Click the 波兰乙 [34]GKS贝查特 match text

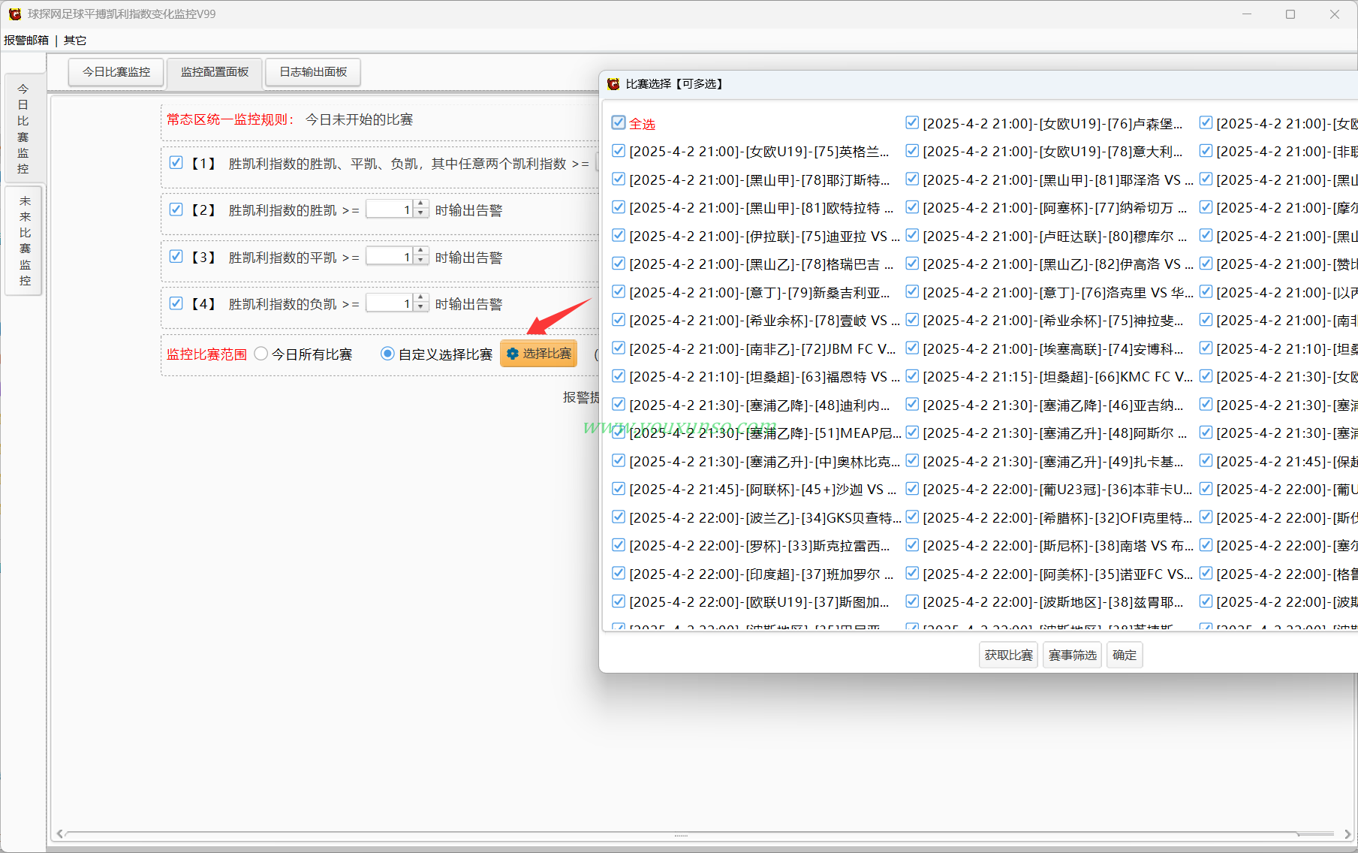coord(765,518)
